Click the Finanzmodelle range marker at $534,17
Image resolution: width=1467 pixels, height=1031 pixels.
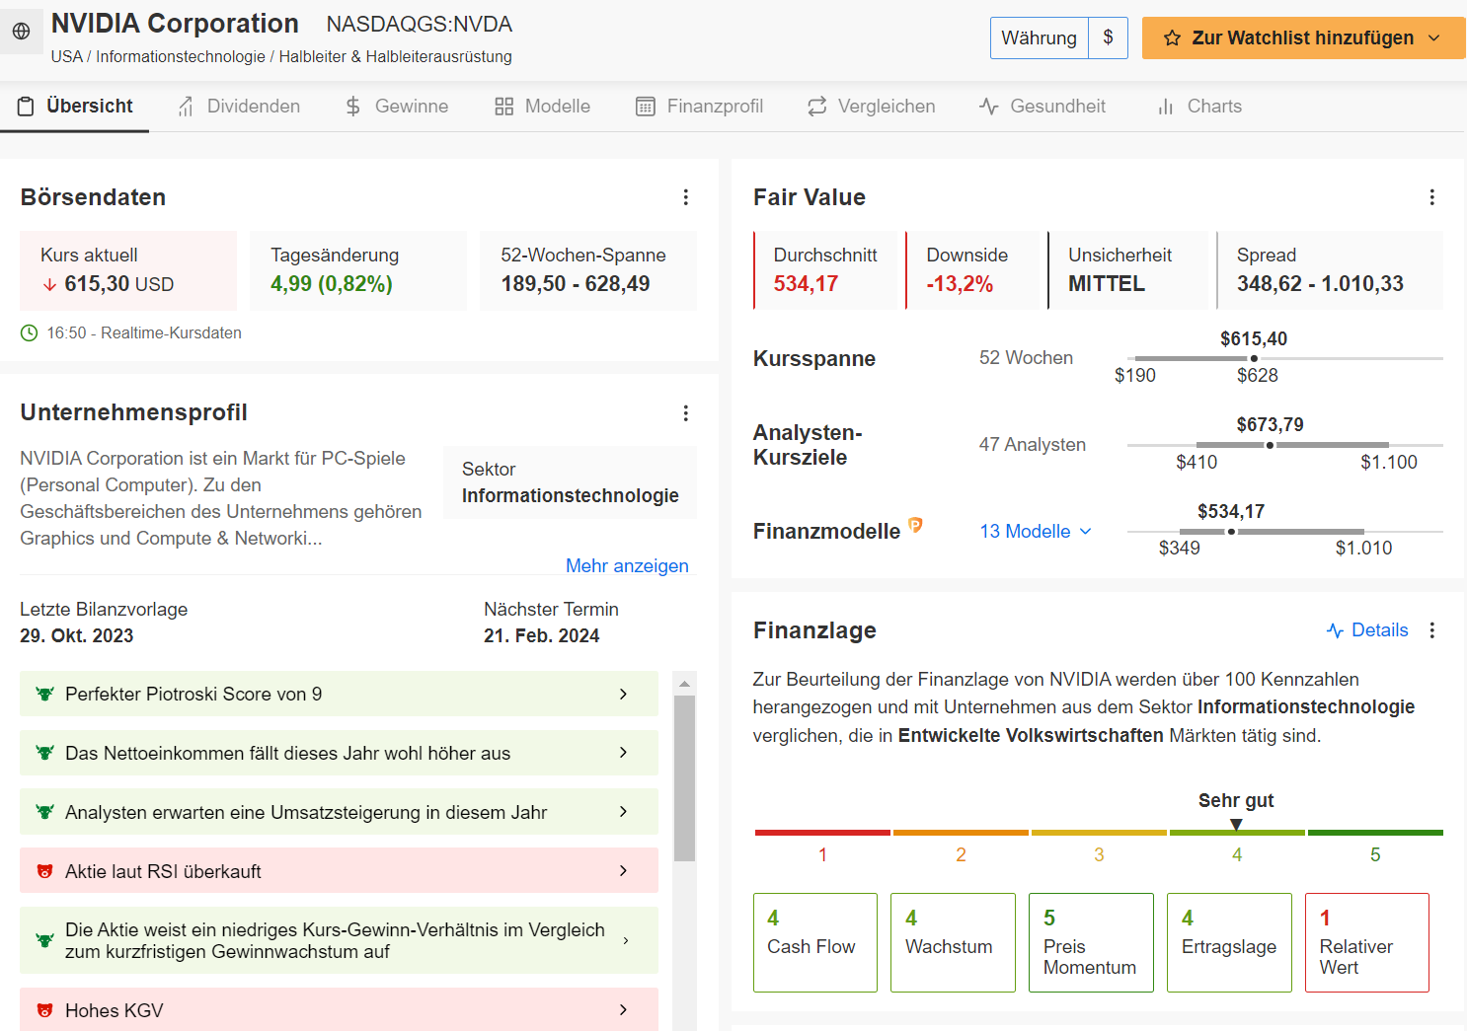[1231, 532]
